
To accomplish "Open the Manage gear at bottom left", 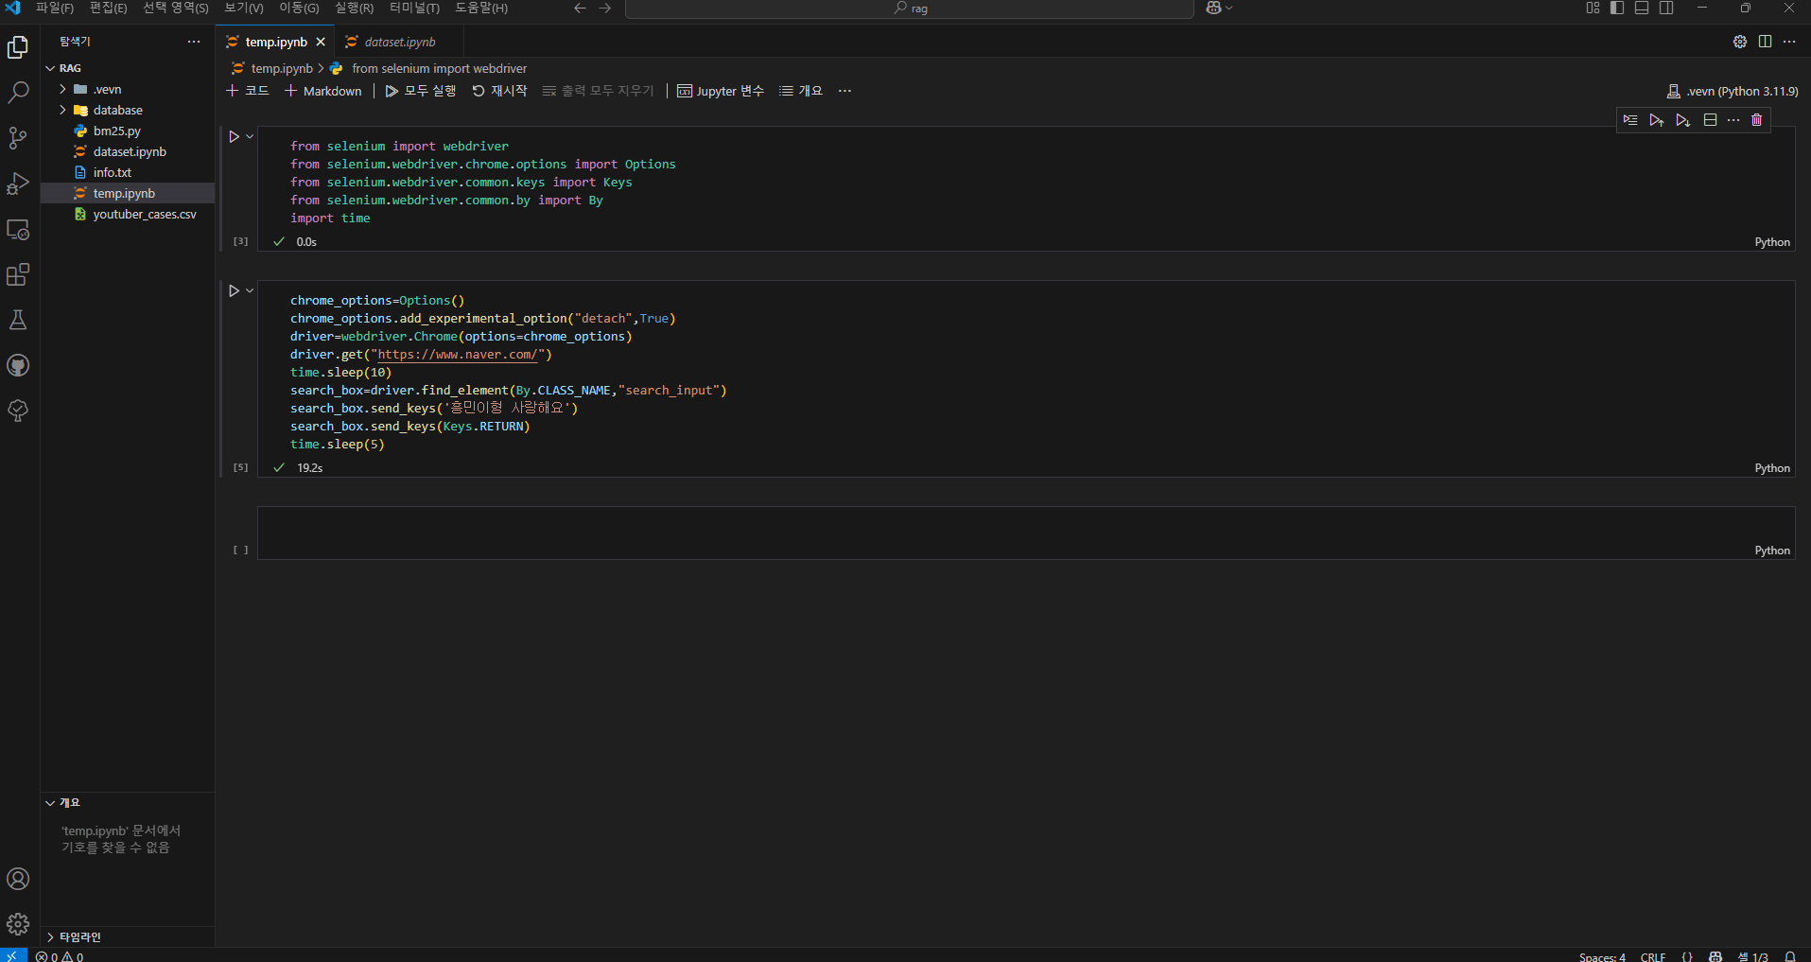I will (18, 924).
